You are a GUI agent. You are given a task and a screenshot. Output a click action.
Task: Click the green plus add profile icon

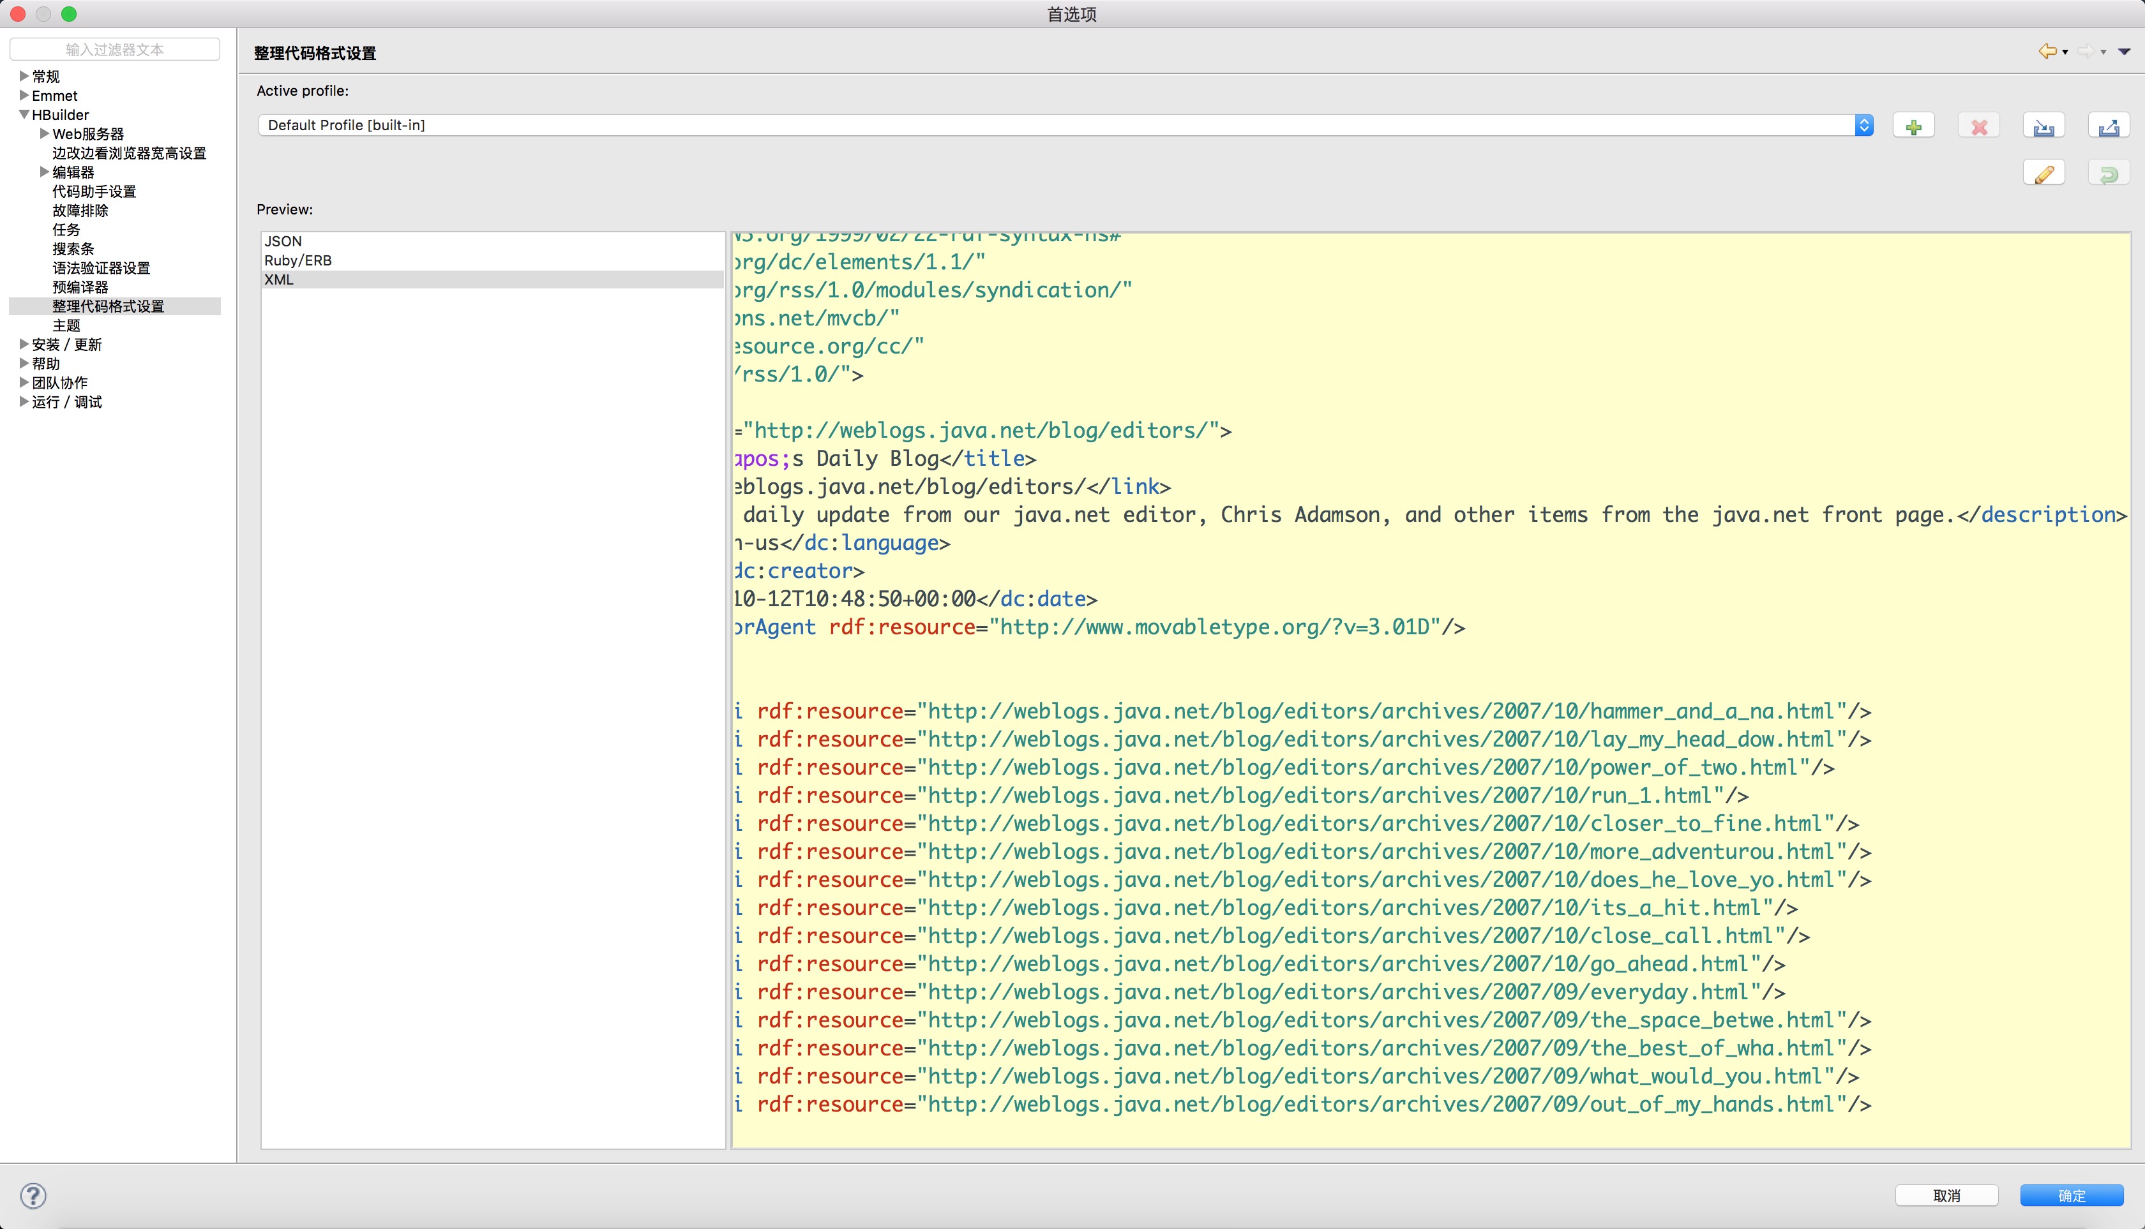point(1914,126)
